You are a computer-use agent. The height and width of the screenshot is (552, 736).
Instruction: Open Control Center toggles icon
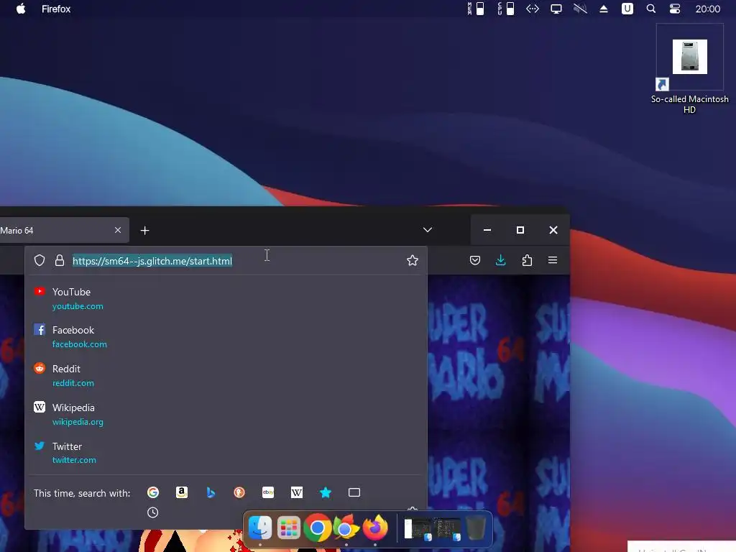[x=674, y=9]
